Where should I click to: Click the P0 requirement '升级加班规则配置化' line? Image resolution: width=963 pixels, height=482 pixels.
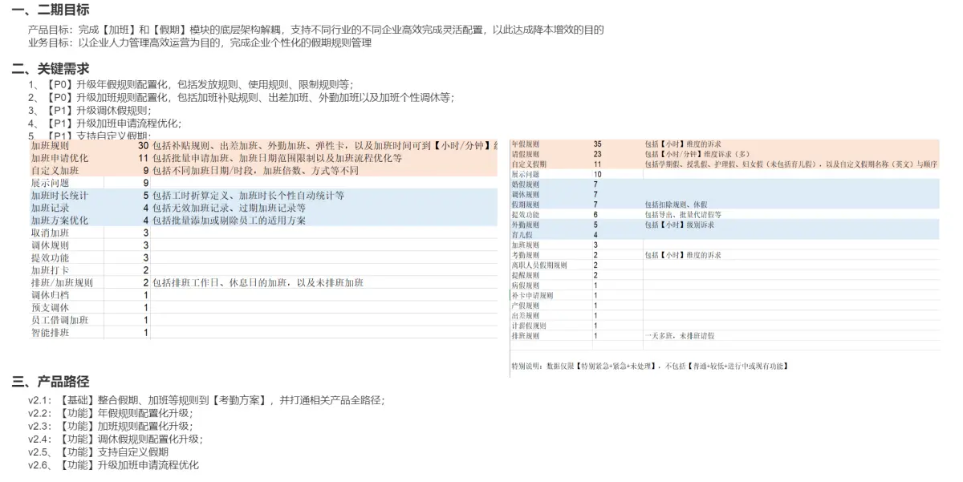241,98
